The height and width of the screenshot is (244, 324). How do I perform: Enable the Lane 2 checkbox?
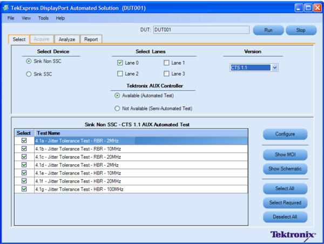point(120,73)
